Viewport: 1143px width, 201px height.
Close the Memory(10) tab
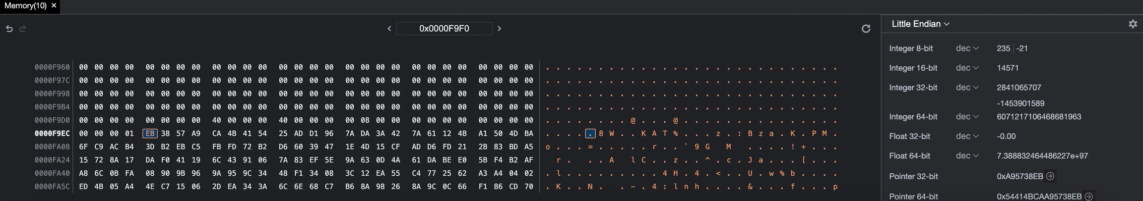pyautogui.click(x=54, y=5)
